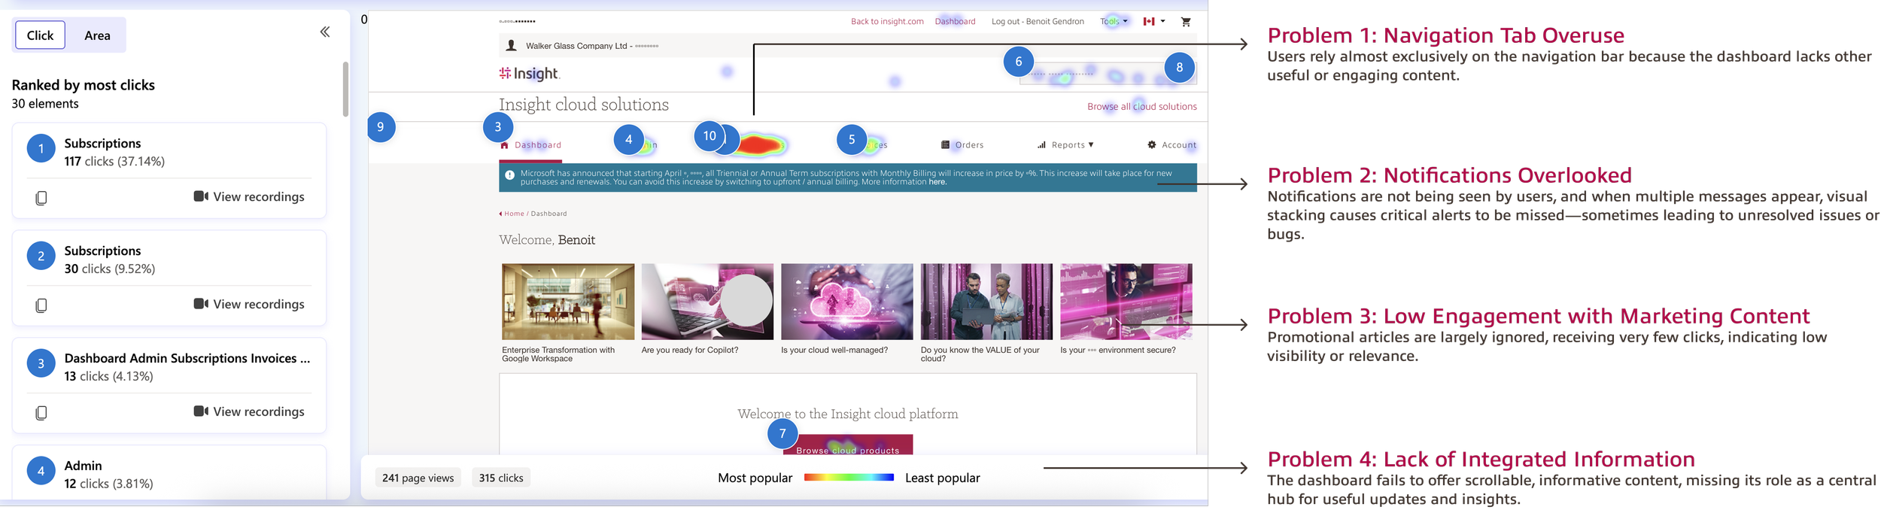Click the "here" link in the Microsoft banner
Viewport: 1881px width, 513px height.
click(937, 182)
